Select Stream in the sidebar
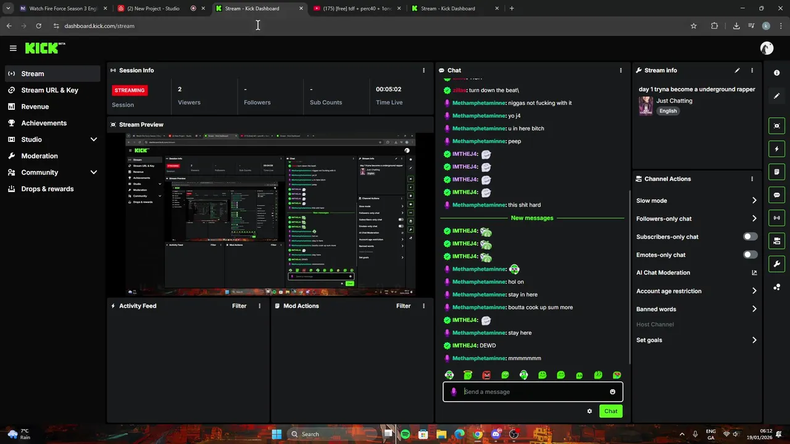Image resolution: width=790 pixels, height=444 pixels. point(52,73)
